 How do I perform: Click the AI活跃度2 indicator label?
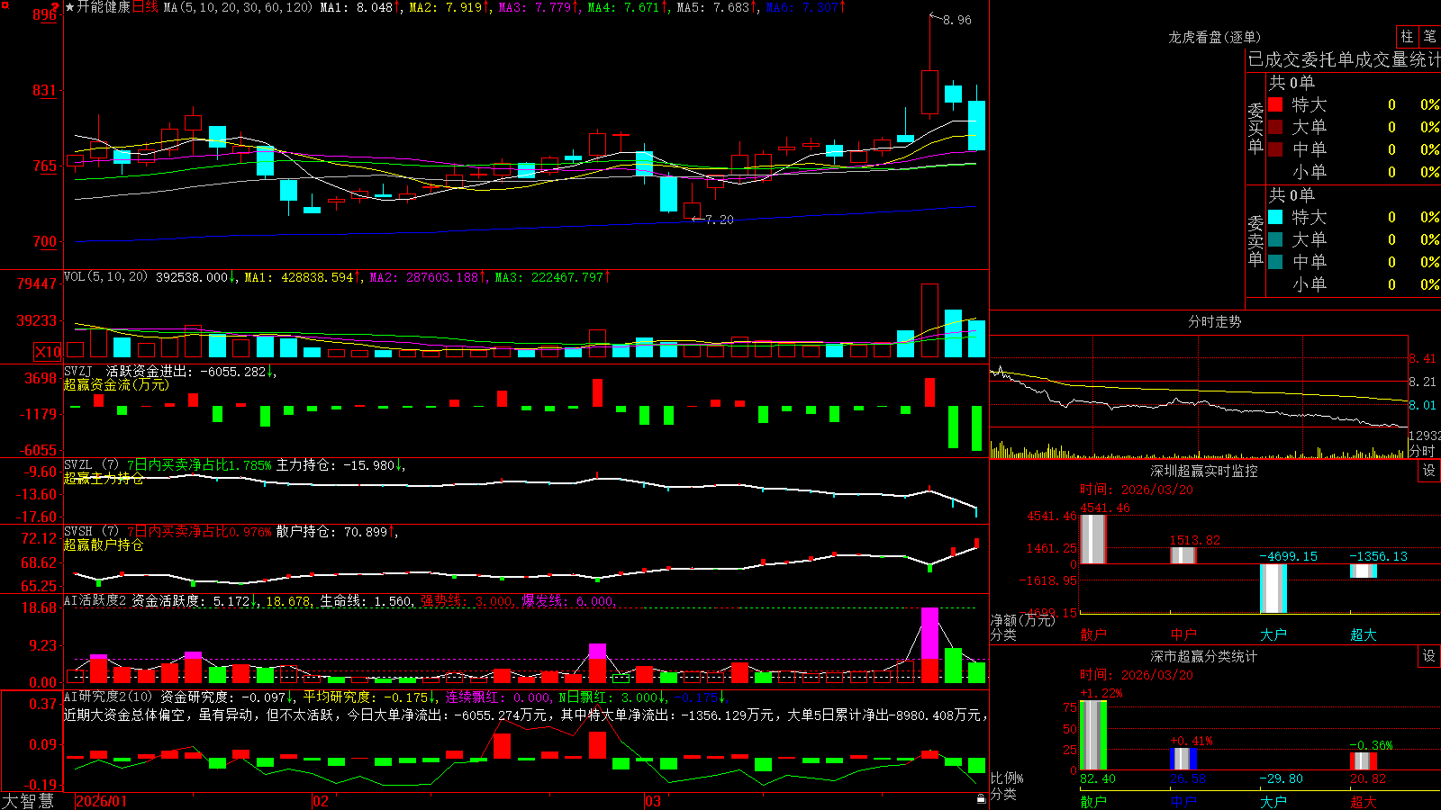pos(95,600)
